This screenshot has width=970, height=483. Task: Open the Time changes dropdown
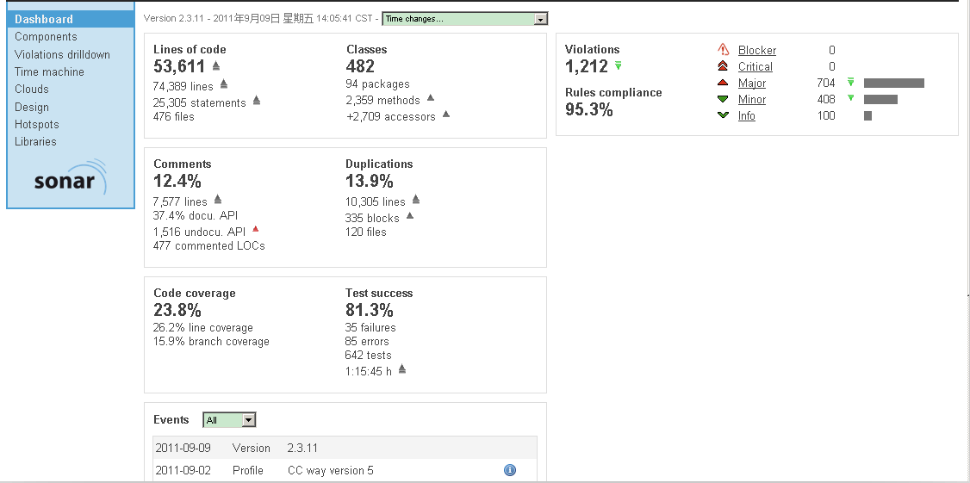(464, 19)
